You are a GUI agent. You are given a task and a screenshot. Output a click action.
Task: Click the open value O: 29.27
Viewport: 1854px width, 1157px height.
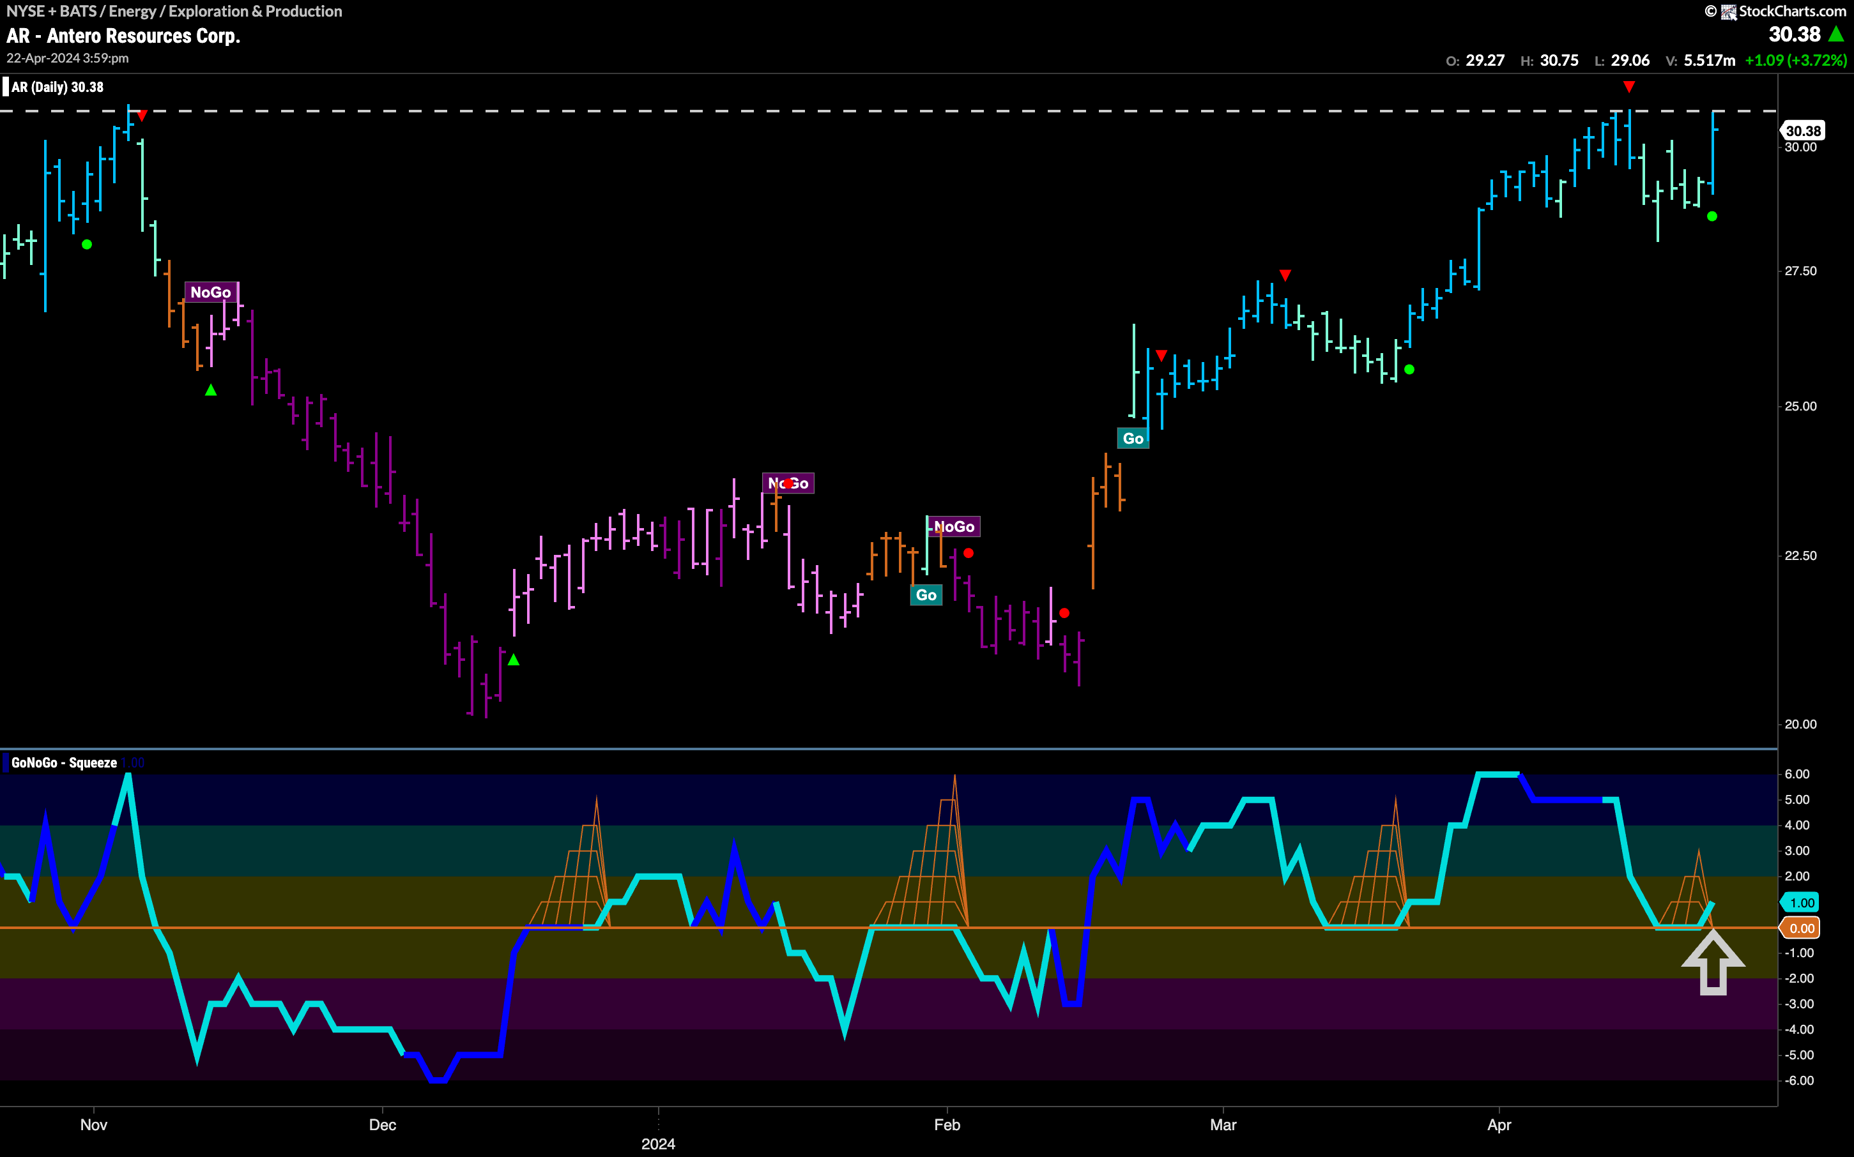coord(1475,61)
